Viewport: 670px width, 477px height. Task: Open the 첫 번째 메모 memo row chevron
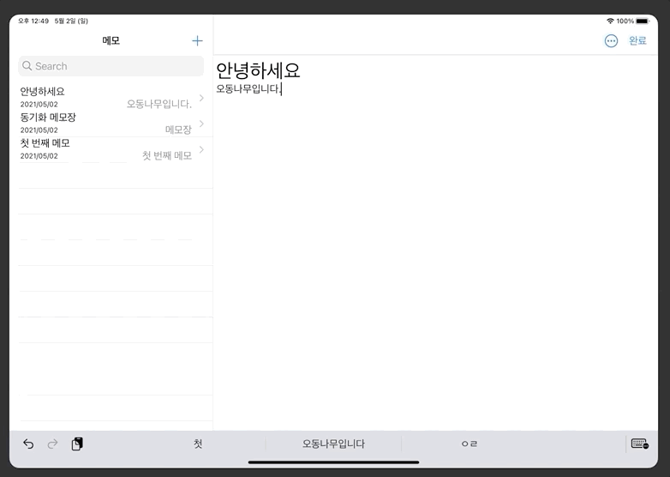pos(201,150)
